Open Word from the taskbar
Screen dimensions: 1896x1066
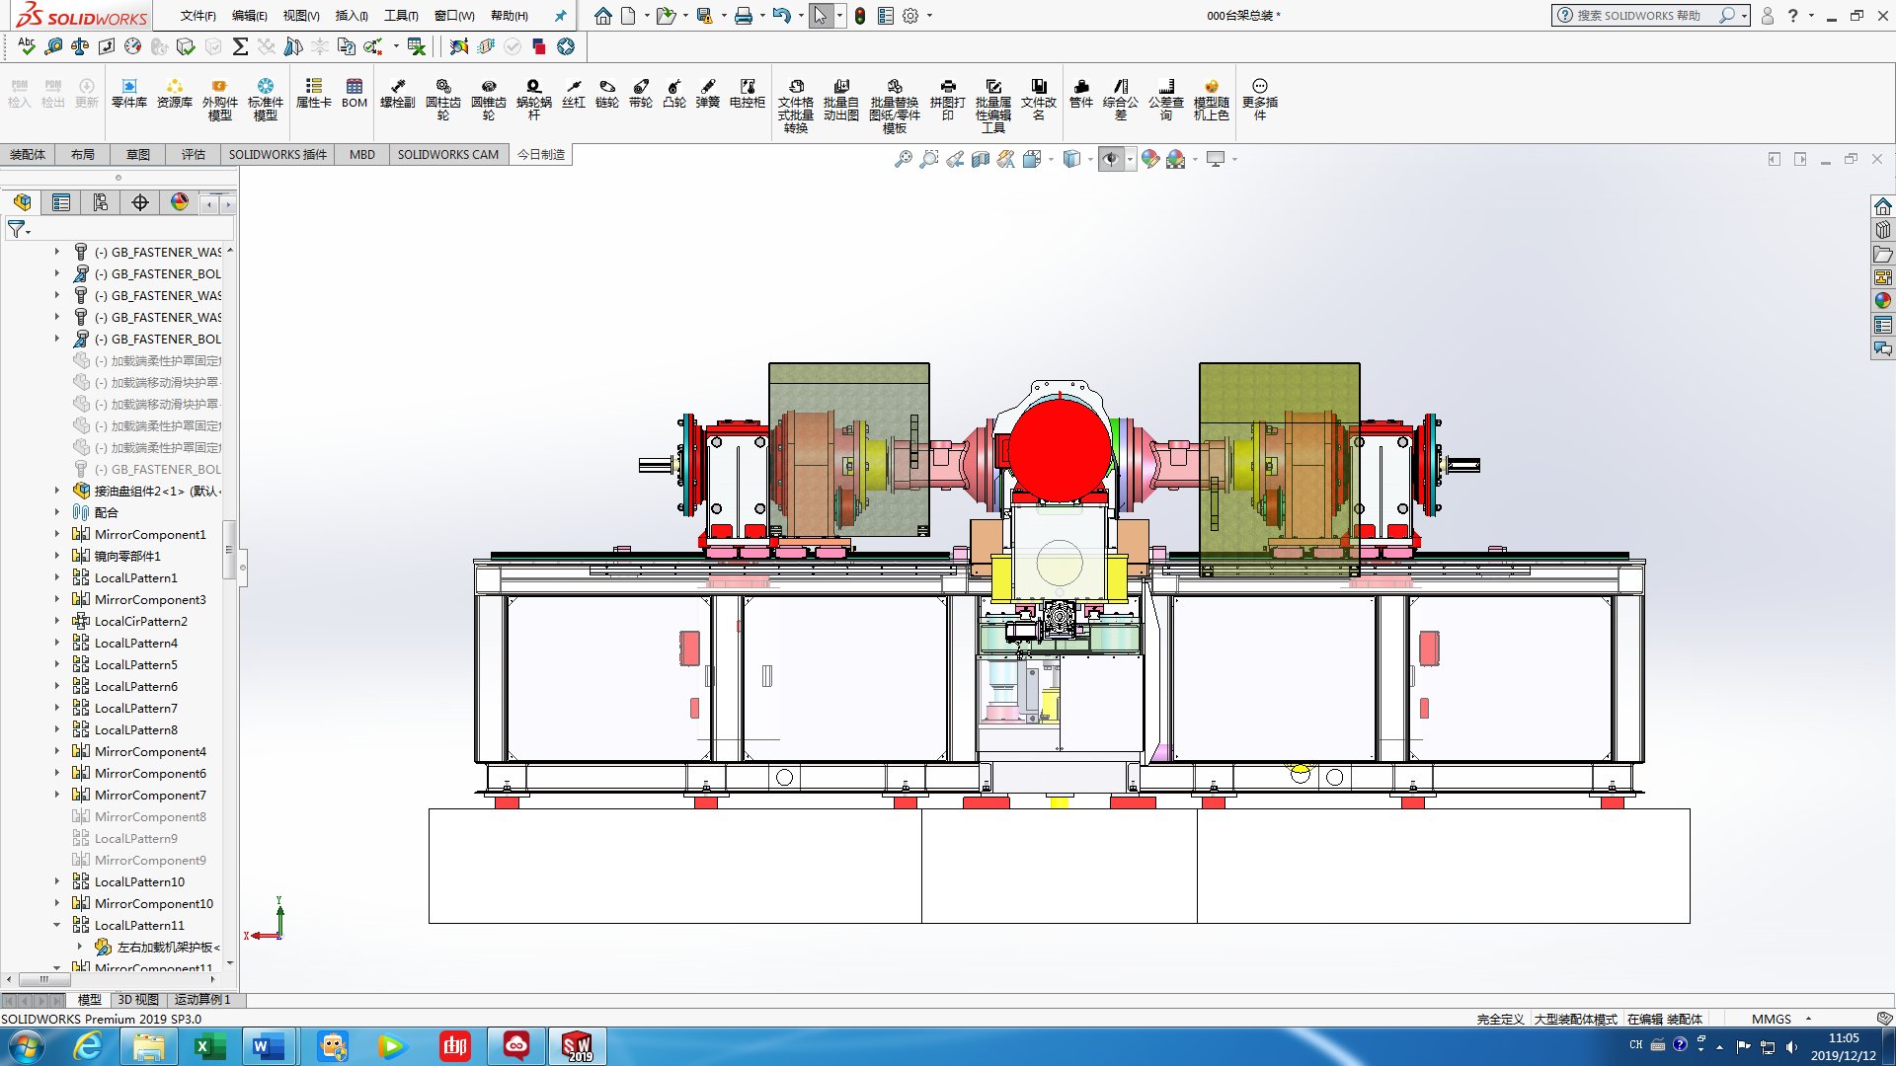click(267, 1046)
